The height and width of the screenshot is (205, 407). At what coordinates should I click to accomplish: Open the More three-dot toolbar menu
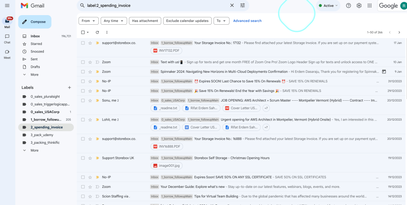pos(107,33)
